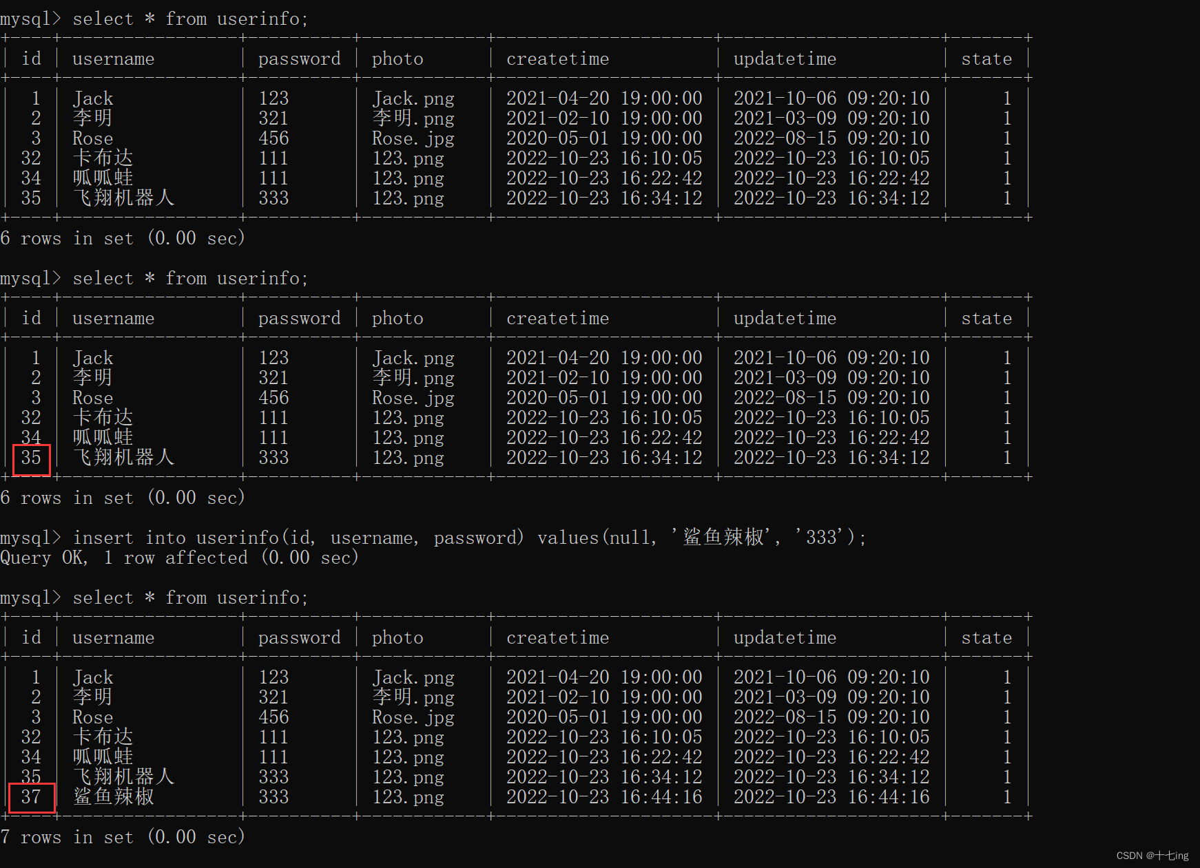Click "userinfo(id," in the insert statement

[x=256, y=538]
